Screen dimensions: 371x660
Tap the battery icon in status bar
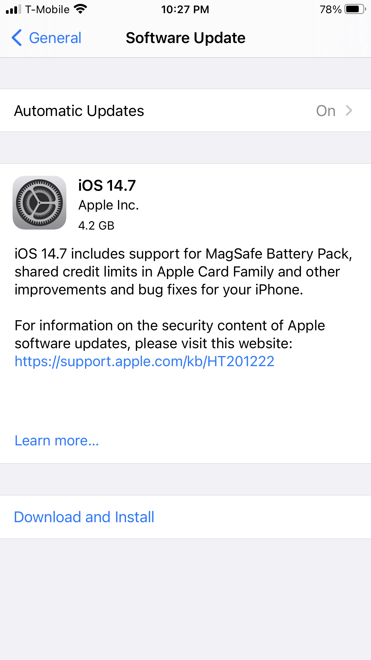pyautogui.click(x=355, y=9)
